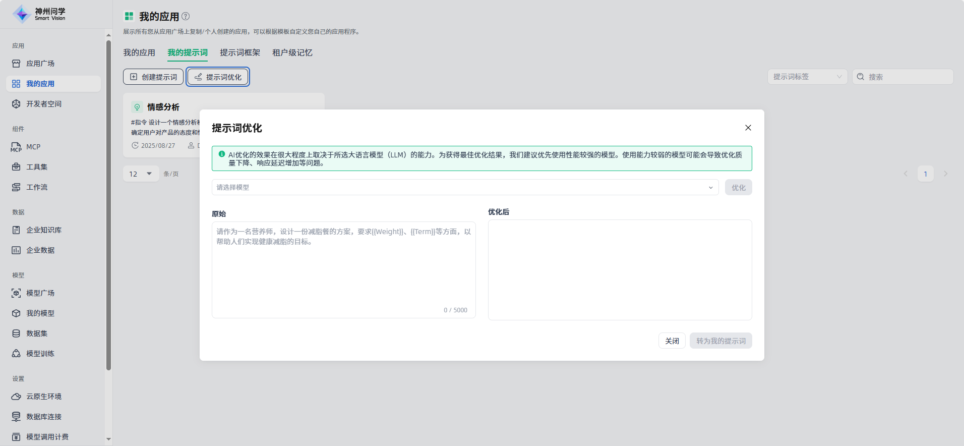Image resolution: width=964 pixels, height=446 pixels.
Task: Click the 云原生环境 cloud icon
Action: tap(16, 397)
